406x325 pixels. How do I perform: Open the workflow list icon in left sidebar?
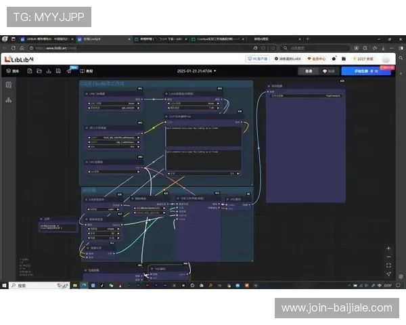click(x=9, y=85)
